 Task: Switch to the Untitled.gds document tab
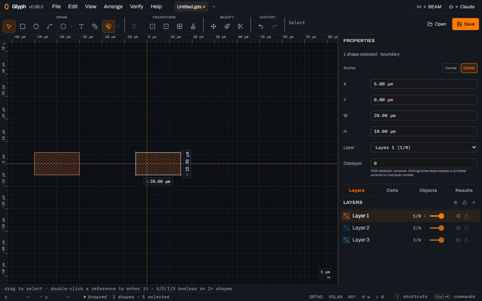click(x=191, y=7)
